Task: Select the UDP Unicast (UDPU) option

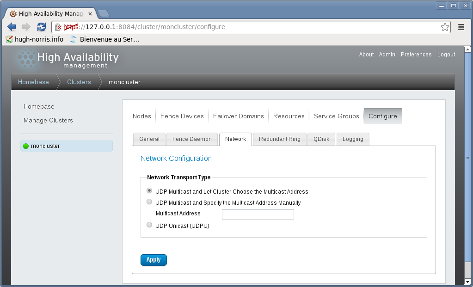Action: click(x=149, y=225)
